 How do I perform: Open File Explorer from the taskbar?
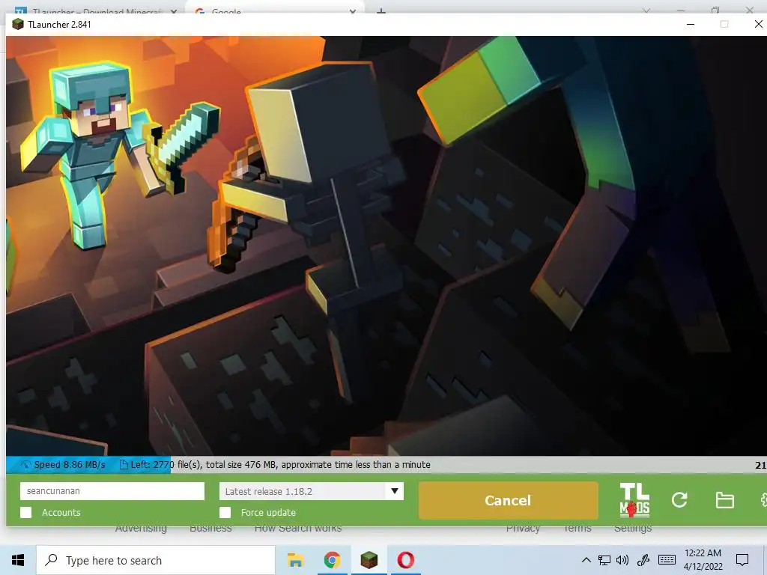pyautogui.click(x=295, y=560)
